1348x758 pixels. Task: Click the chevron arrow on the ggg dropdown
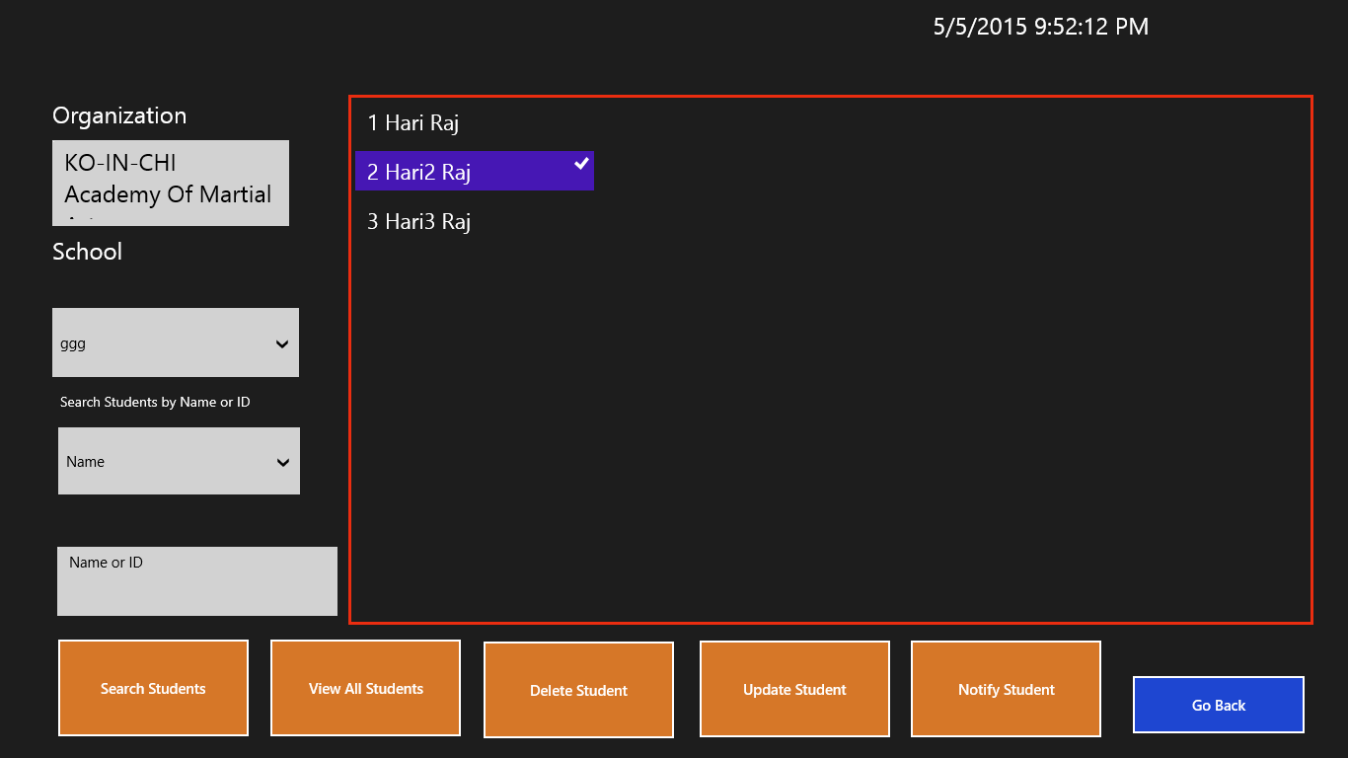(282, 344)
